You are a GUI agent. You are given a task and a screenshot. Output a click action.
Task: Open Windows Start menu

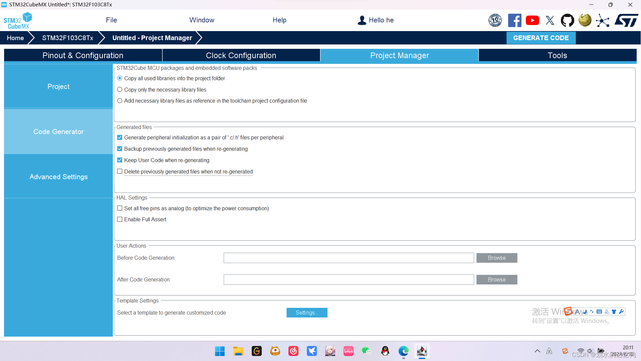pos(220,351)
